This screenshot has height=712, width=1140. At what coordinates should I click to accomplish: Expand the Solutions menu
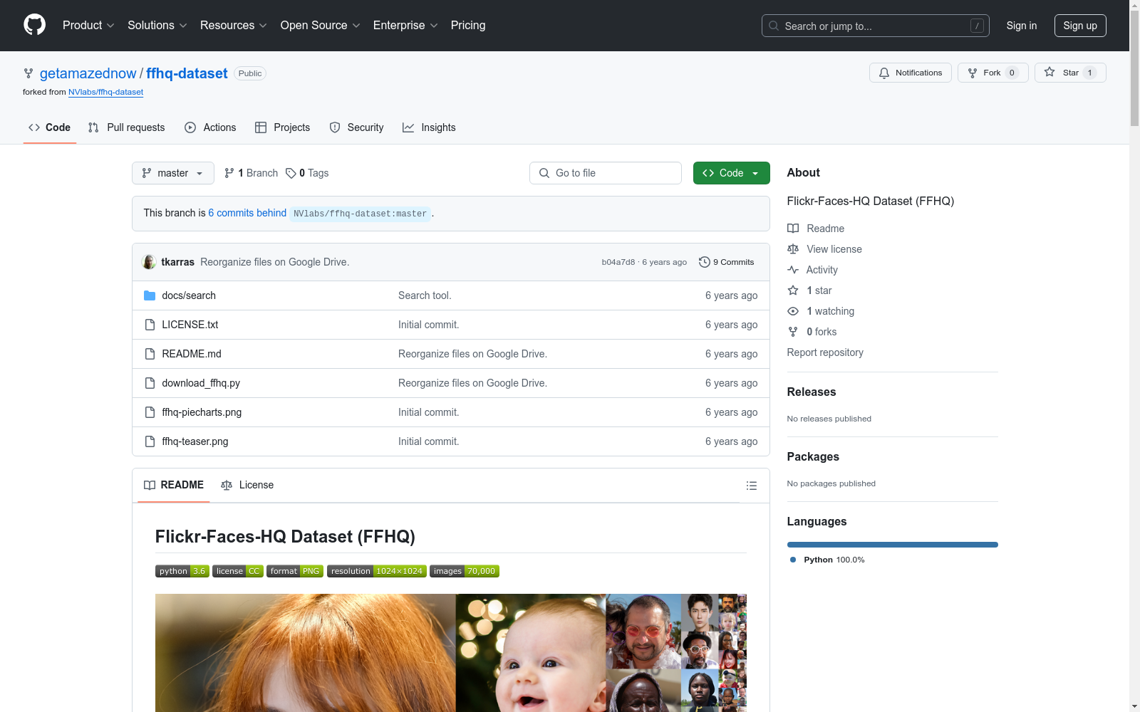(x=157, y=26)
